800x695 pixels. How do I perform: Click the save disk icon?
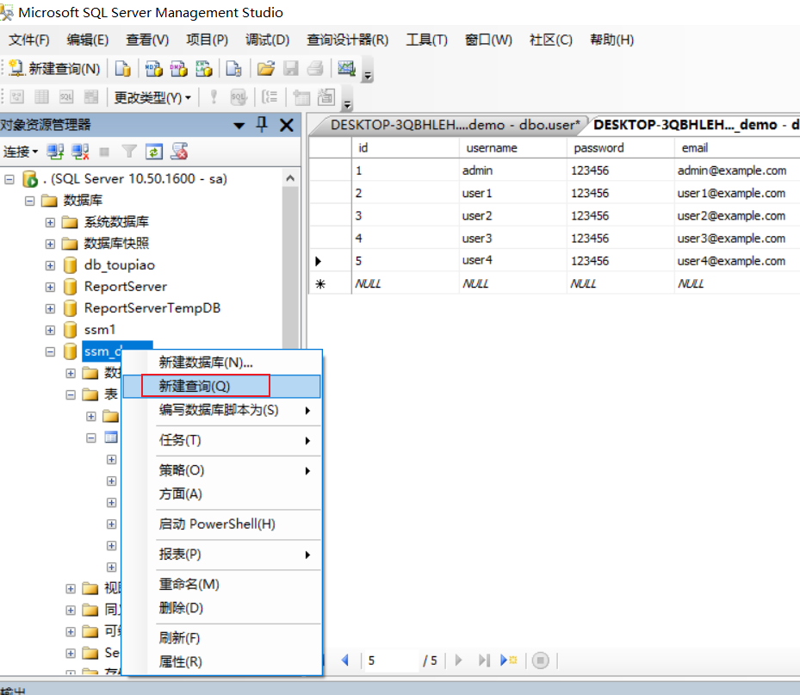(x=291, y=68)
